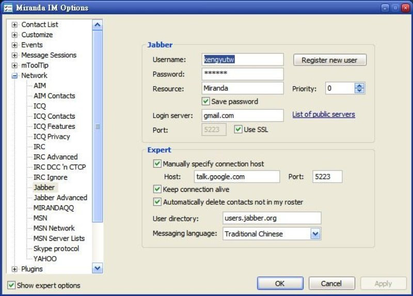Open MSN Server Lists settings
Screen dimensions: 413x296
[59, 239]
